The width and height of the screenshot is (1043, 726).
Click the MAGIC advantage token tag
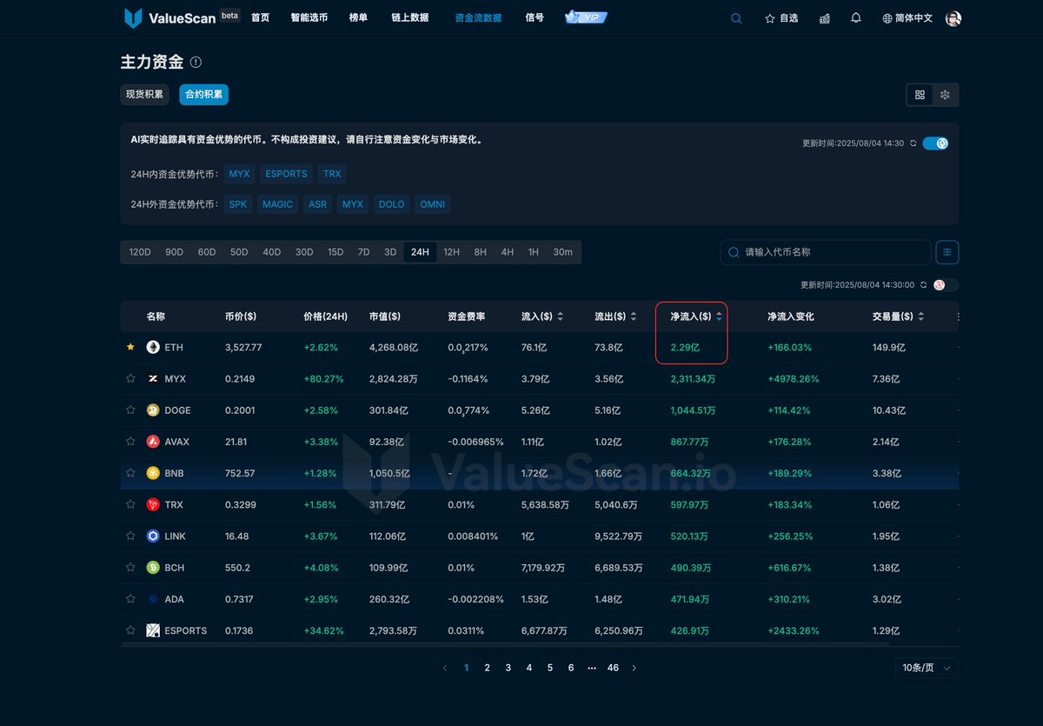pos(277,204)
